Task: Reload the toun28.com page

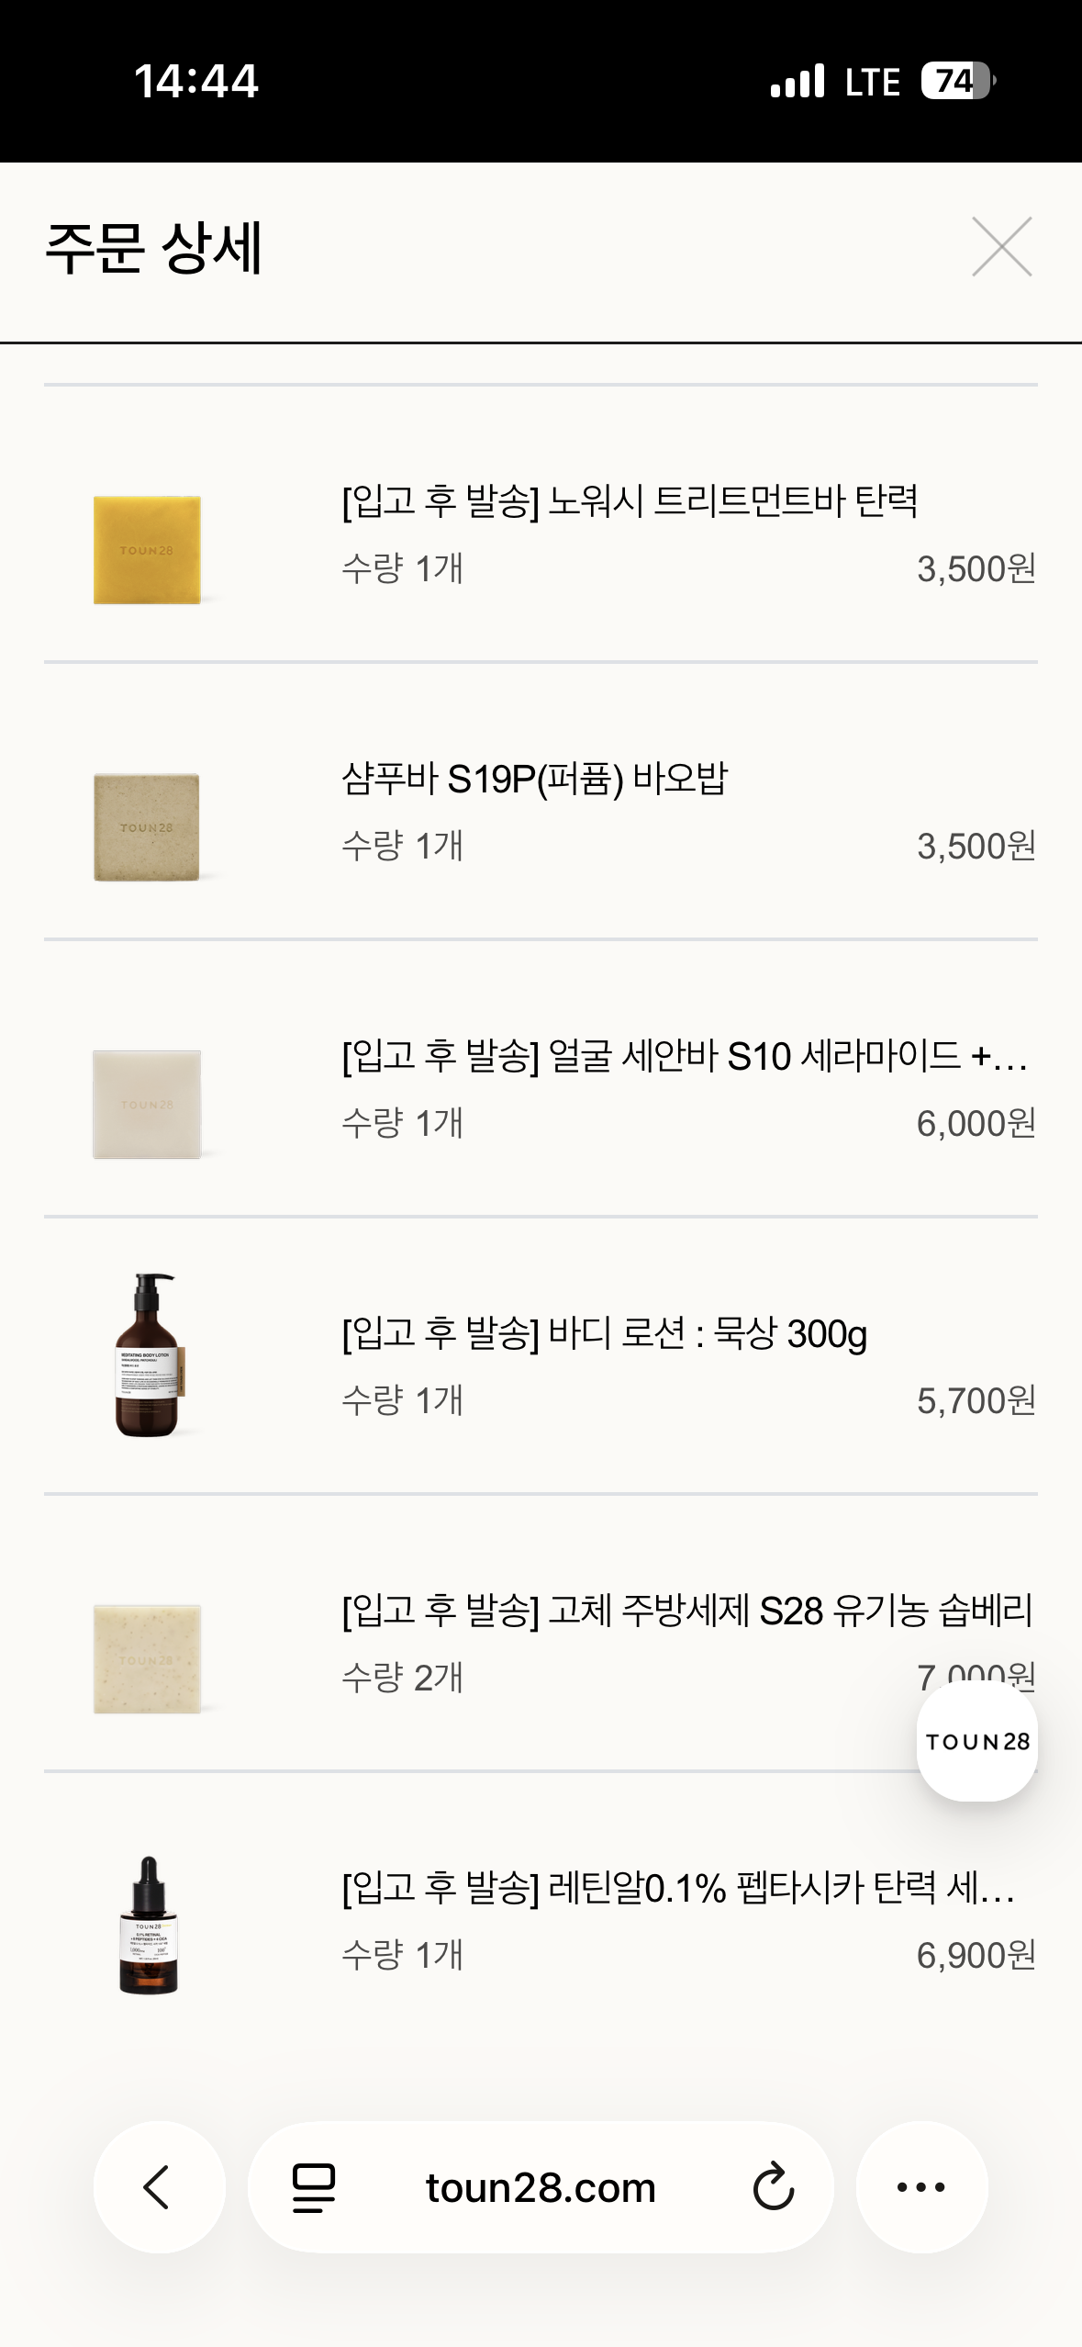Action: click(773, 2187)
